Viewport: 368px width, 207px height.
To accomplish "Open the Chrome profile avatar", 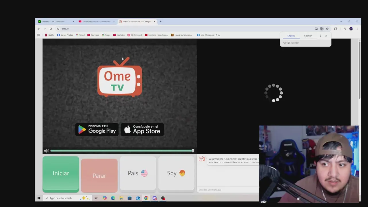I will click(351, 29).
